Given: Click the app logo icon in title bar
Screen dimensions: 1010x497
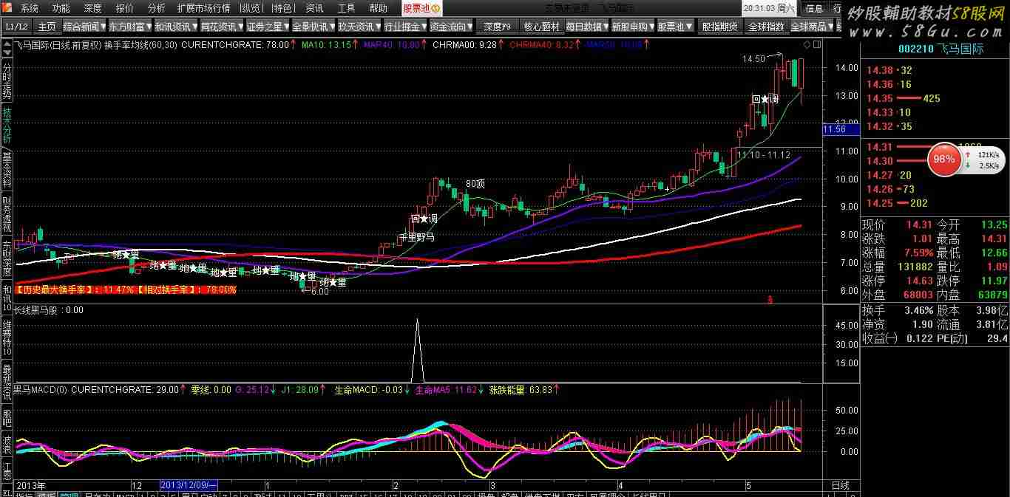Looking at the screenshot, I should pos(7,8).
